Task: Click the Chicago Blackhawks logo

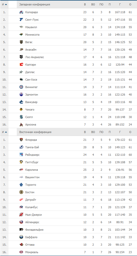Action: (x=21, y=110)
